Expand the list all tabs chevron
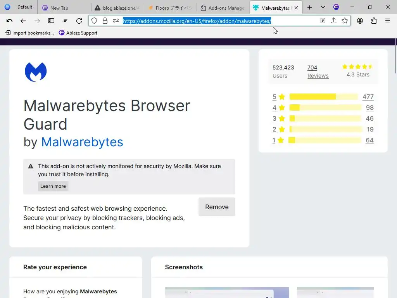 click(323, 7)
